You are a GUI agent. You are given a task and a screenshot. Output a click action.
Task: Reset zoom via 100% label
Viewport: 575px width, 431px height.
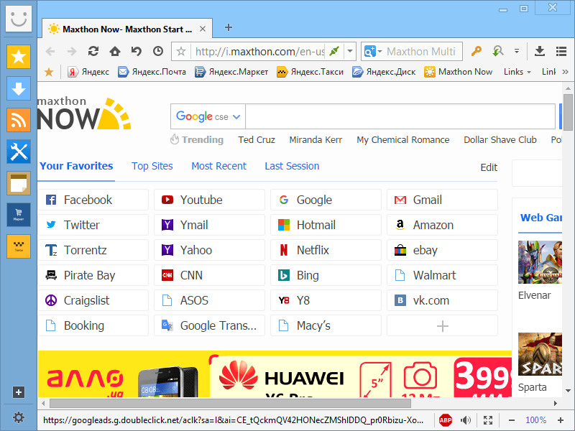pos(535,420)
